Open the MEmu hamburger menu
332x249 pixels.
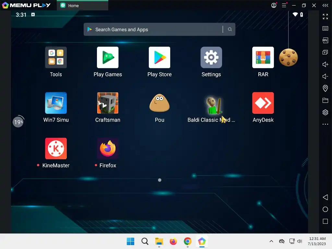pos(284,5)
